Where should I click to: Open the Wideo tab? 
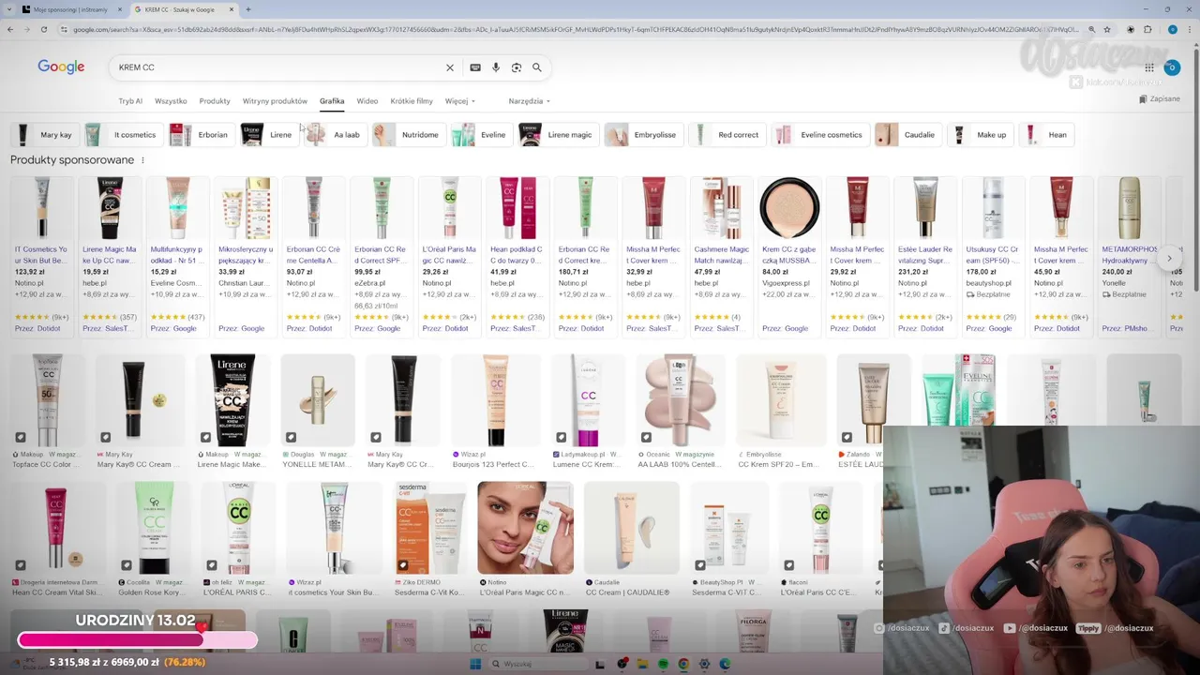pyautogui.click(x=367, y=101)
